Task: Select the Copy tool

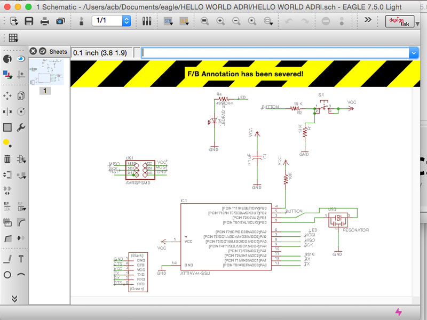Action: (21, 96)
